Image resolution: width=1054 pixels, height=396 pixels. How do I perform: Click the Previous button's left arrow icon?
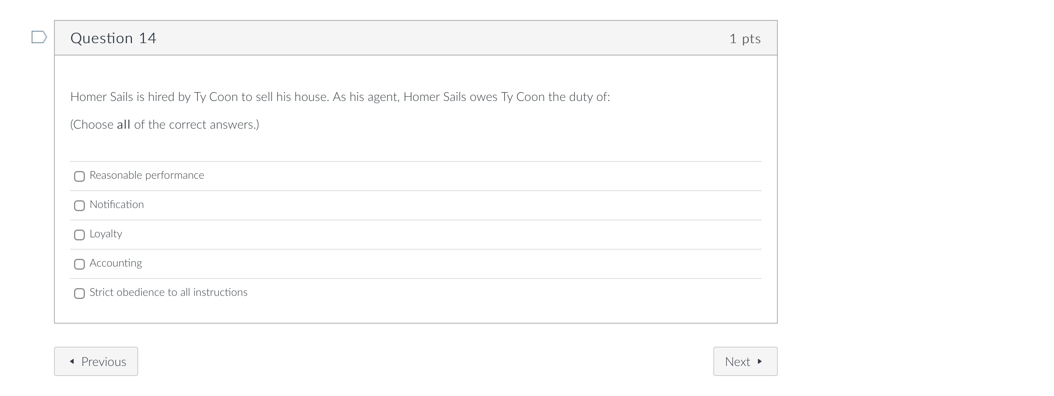(x=73, y=361)
